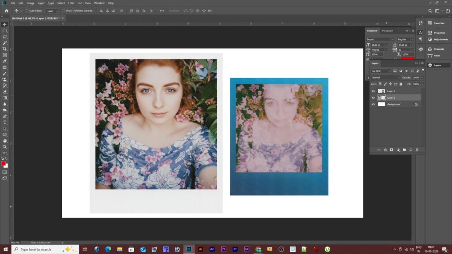Viewport: 452px width, 254px height.
Task: Open the Swatches panel
Action: (439, 23)
